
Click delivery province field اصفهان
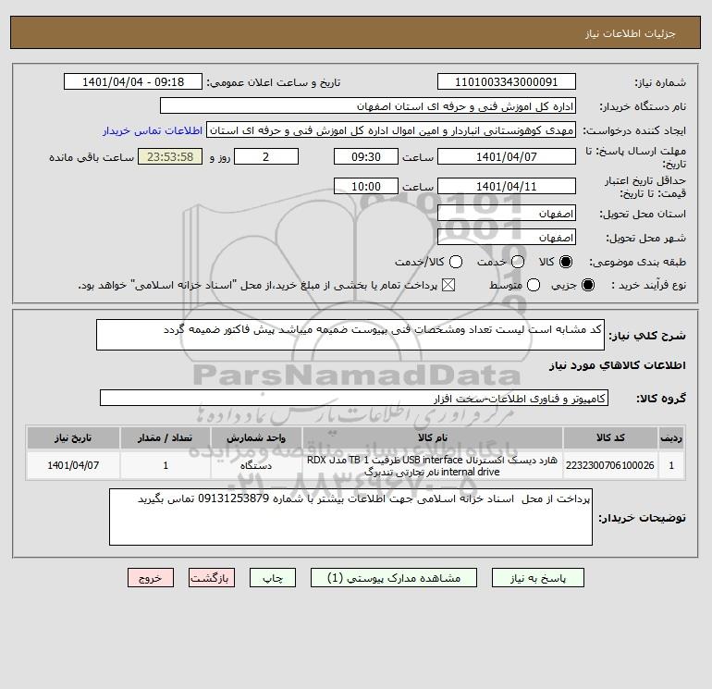pos(507,213)
